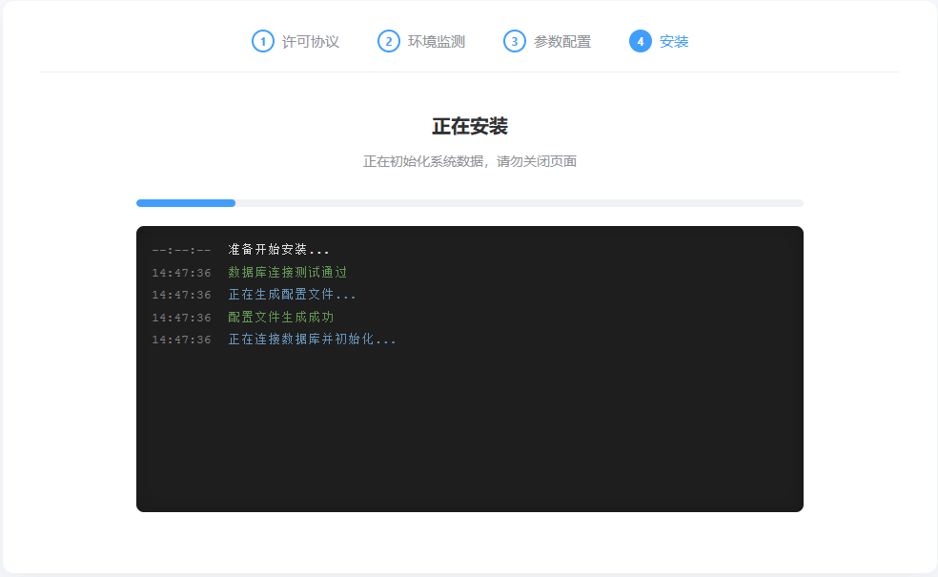Click the step 2 number circle

pyautogui.click(x=389, y=41)
